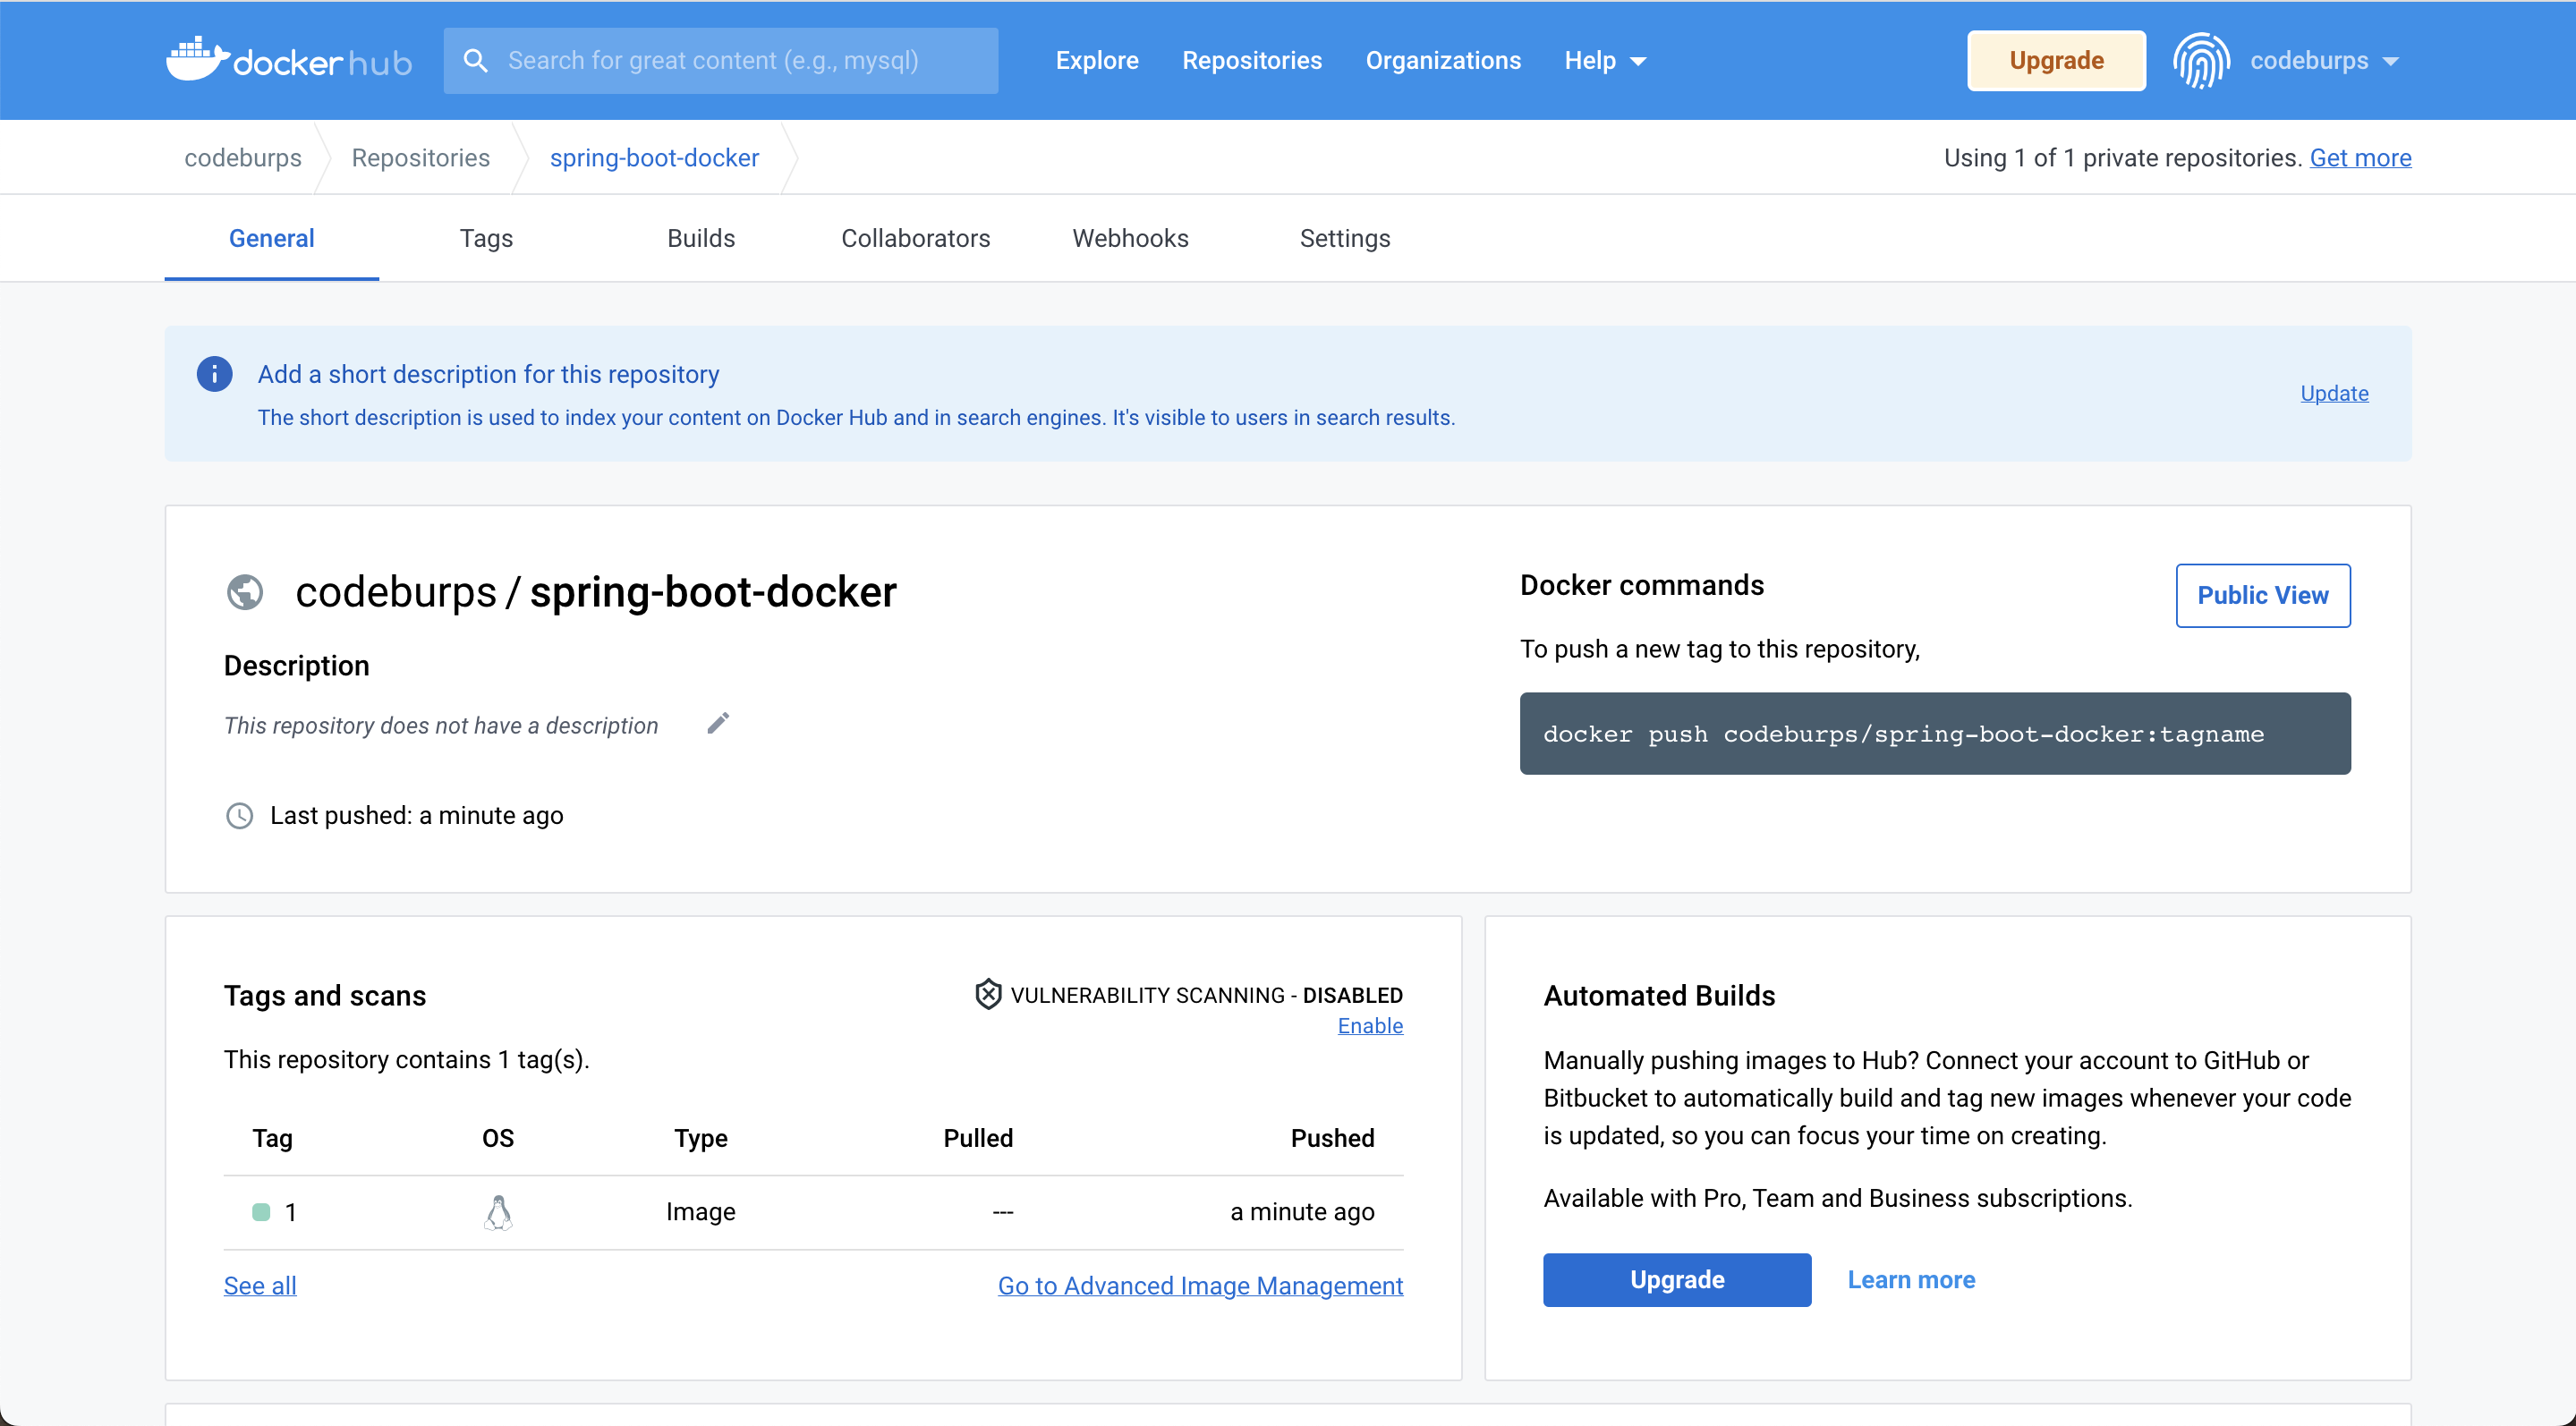This screenshot has height=1426, width=2576.
Task: Click the Type column header
Action: (701, 1138)
